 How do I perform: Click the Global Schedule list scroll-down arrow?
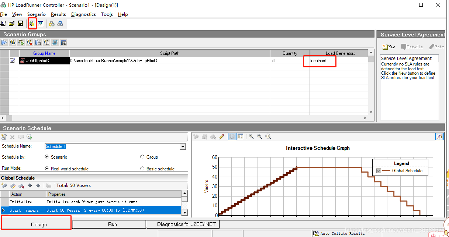click(x=184, y=213)
